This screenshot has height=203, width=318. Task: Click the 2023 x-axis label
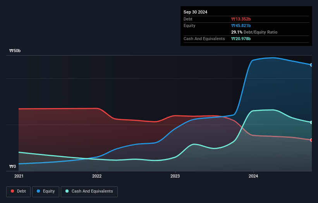tap(175, 176)
